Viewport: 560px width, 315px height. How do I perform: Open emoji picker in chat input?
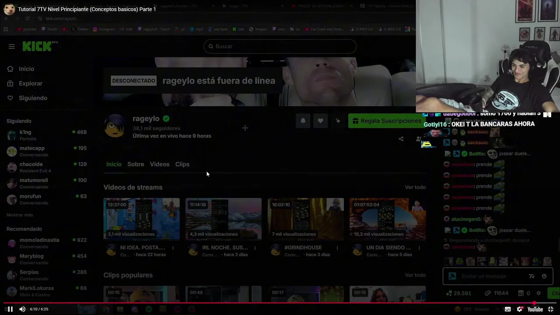pos(544,276)
